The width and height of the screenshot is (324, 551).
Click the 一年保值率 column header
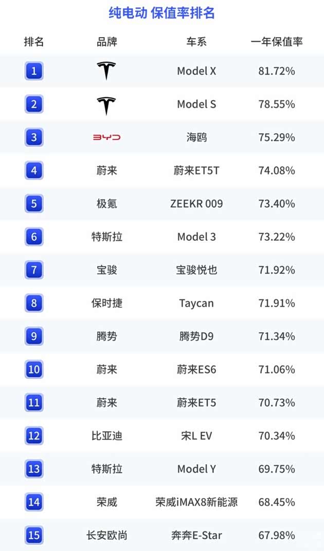pyautogui.click(x=277, y=42)
